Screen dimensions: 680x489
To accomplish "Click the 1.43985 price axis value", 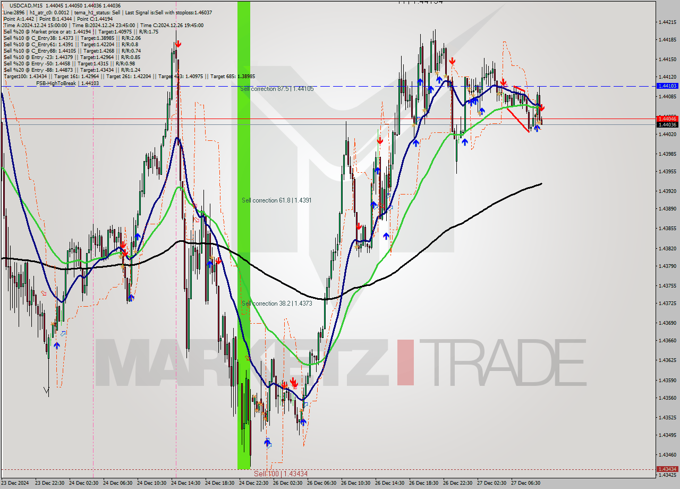I will point(667,154).
